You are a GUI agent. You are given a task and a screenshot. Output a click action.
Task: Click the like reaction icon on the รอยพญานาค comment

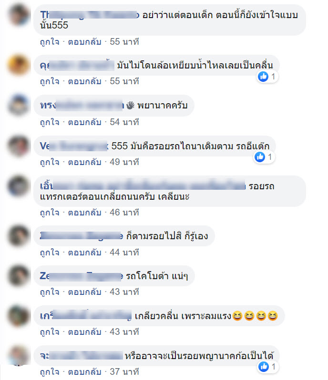264,366
